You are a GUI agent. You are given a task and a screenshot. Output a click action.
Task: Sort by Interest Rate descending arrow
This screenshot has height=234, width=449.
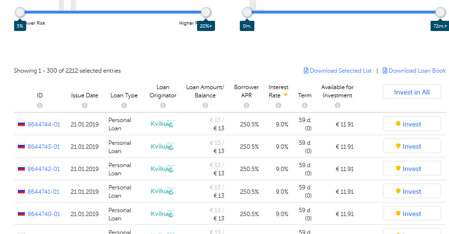click(286, 95)
